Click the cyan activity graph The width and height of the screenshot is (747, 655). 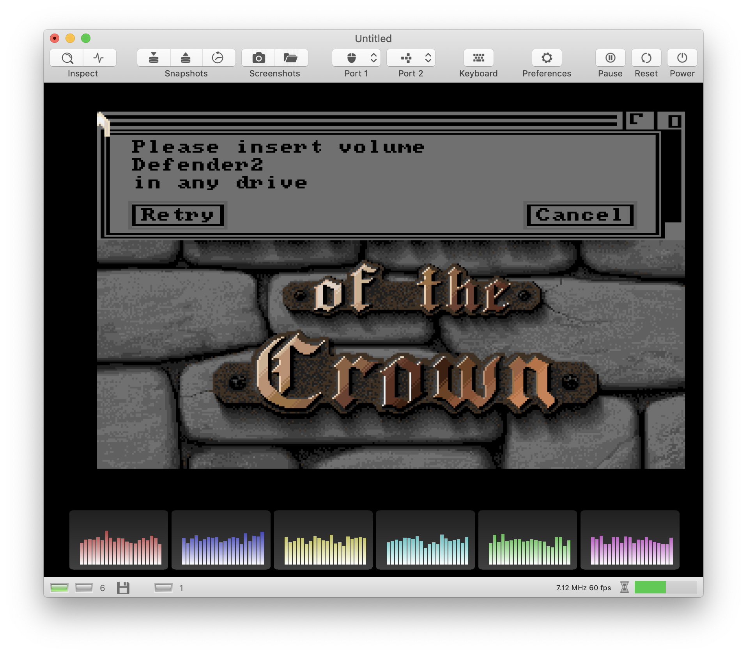[425, 540]
